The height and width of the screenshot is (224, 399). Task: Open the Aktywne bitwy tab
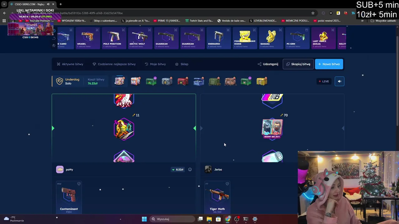(x=70, y=64)
